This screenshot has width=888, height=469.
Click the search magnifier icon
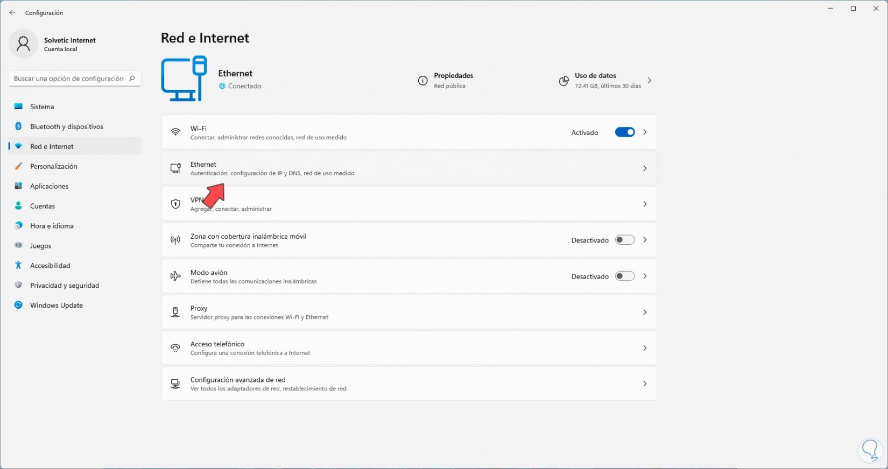pos(132,79)
